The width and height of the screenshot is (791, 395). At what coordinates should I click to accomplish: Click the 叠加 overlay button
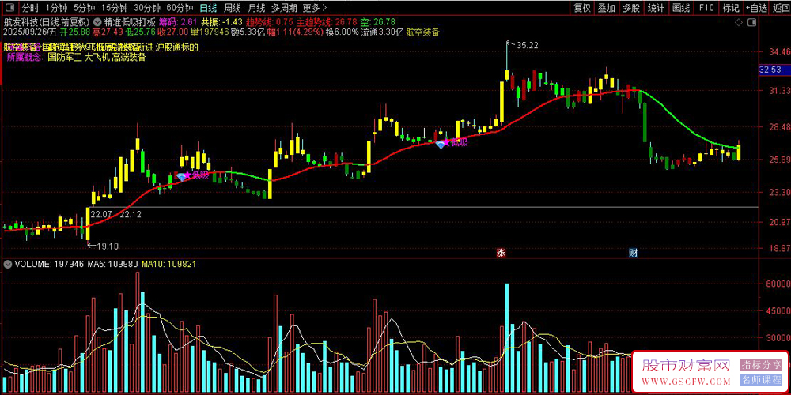pyautogui.click(x=607, y=8)
